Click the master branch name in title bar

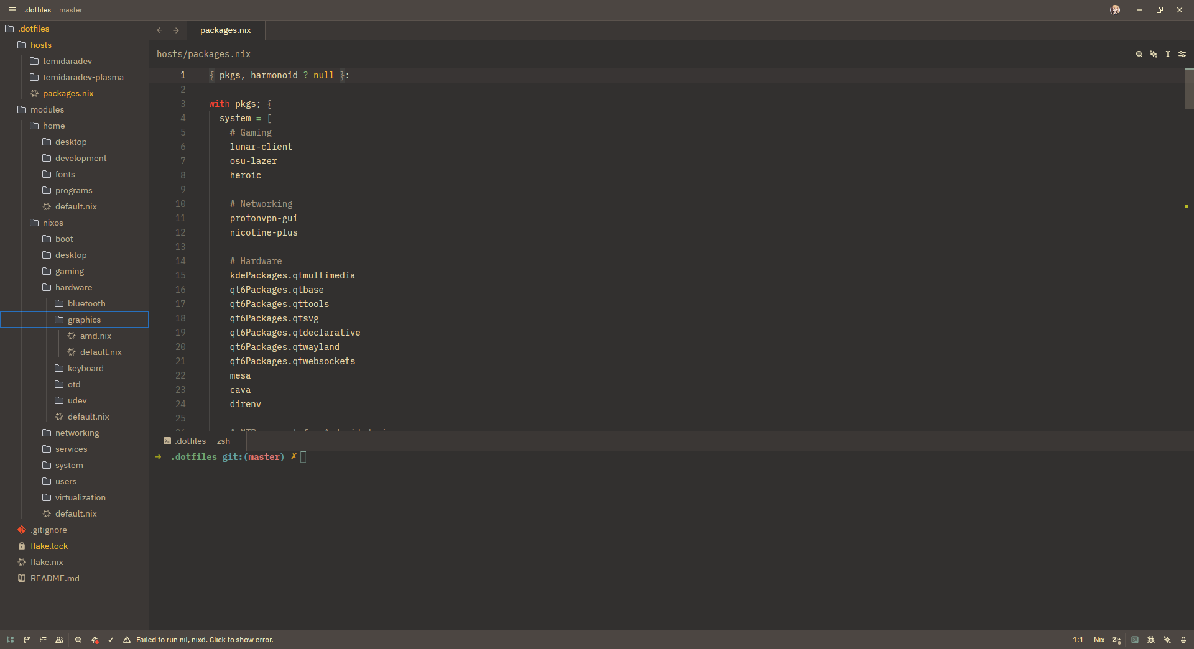71,10
